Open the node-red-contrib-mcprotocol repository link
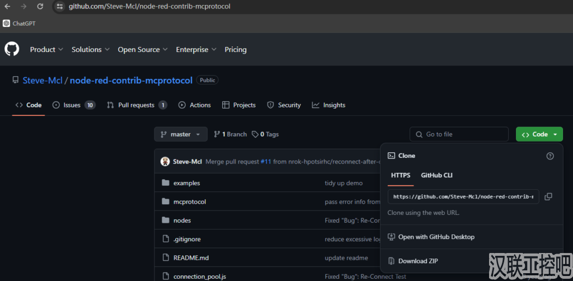 point(131,80)
